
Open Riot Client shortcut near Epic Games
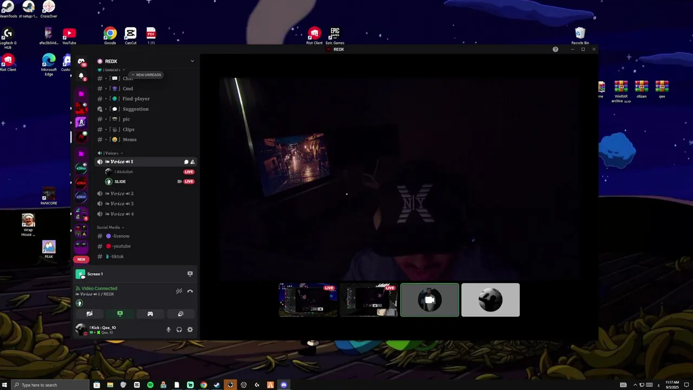[x=314, y=36]
